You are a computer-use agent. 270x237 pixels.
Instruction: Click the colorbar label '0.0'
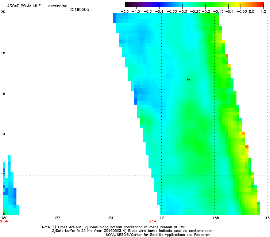coord(252,12)
